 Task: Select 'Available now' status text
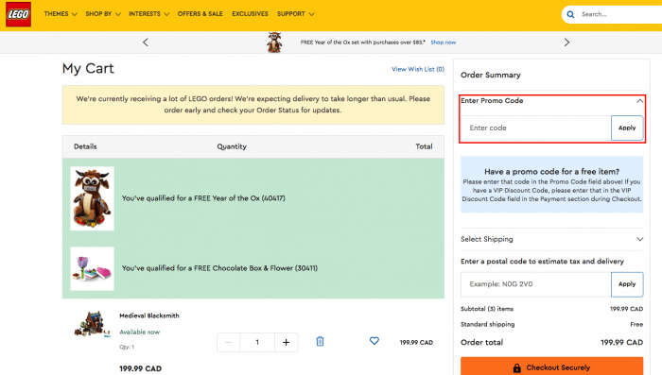tap(139, 332)
